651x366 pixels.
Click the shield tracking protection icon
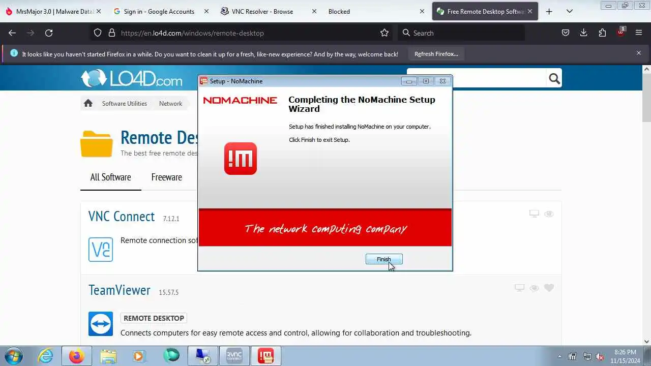point(98,33)
